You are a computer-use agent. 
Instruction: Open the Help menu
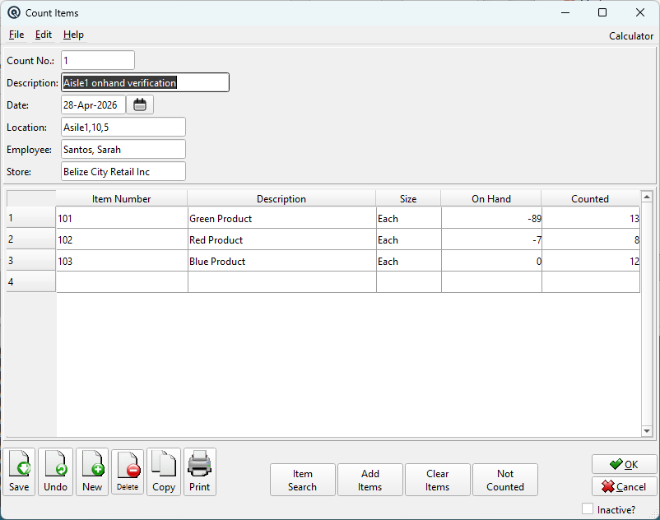(x=73, y=35)
